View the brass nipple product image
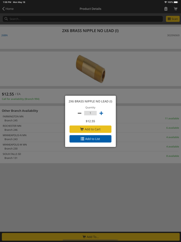181x242 pixels. coord(90,68)
